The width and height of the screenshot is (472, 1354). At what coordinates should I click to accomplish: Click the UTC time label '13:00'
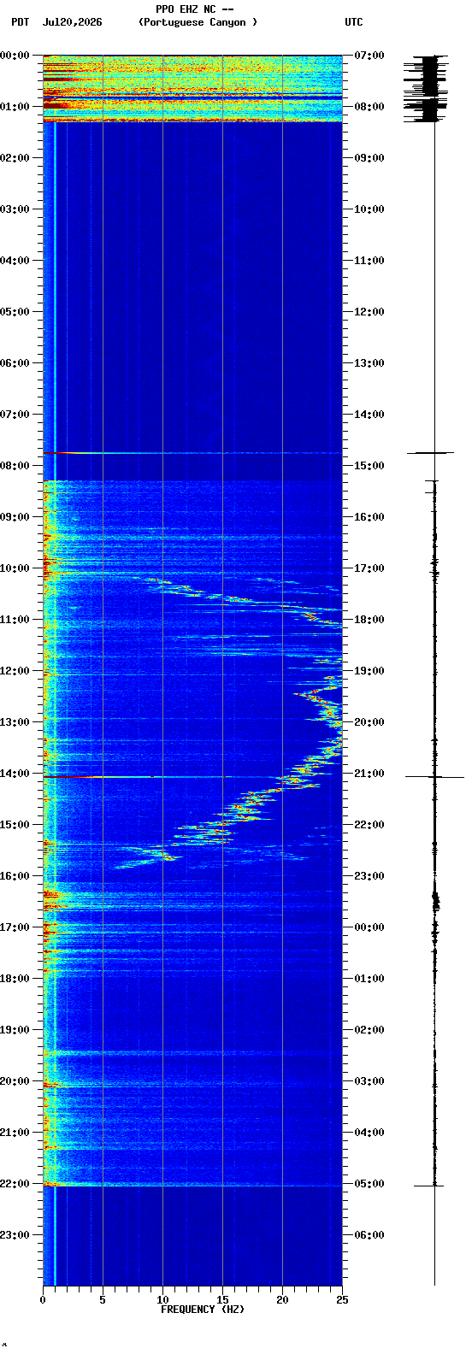pos(369,362)
